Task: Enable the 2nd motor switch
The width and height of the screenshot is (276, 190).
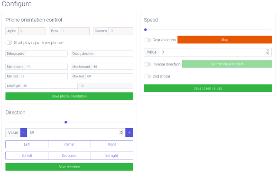Action: point(147,76)
